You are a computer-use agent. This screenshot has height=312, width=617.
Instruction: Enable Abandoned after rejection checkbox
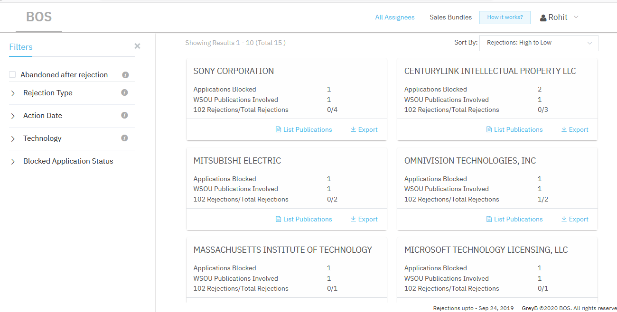(x=13, y=74)
